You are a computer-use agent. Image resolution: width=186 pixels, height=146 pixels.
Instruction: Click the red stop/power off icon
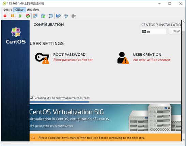pos(5,16)
